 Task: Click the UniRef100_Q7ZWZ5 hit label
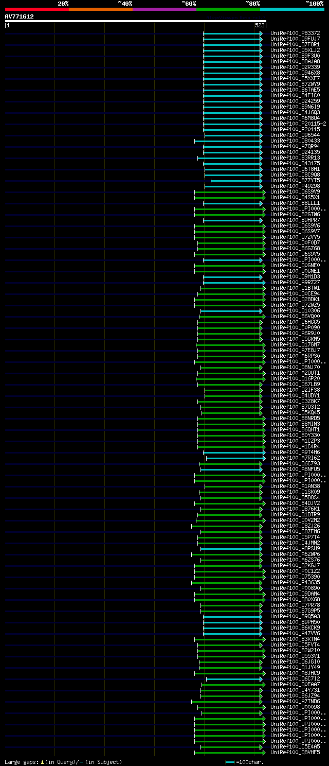(295, 305)
